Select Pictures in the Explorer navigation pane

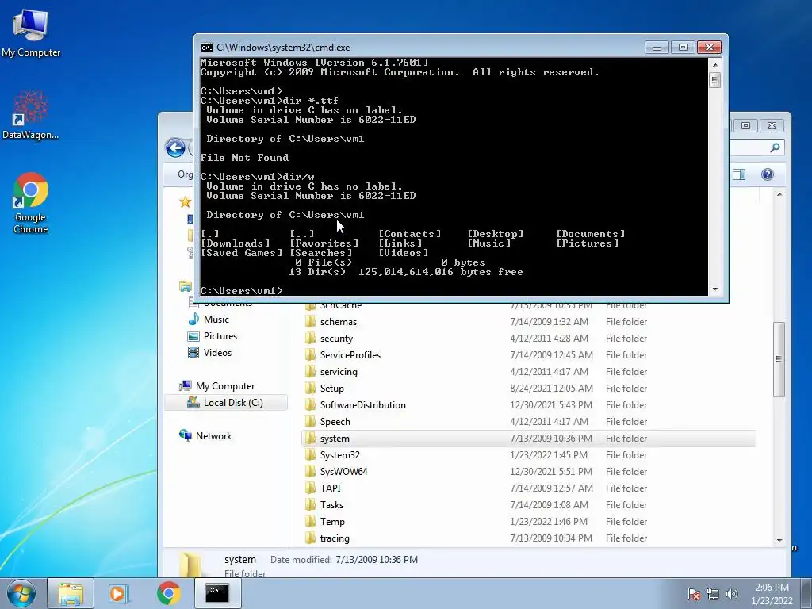(220, 336)
